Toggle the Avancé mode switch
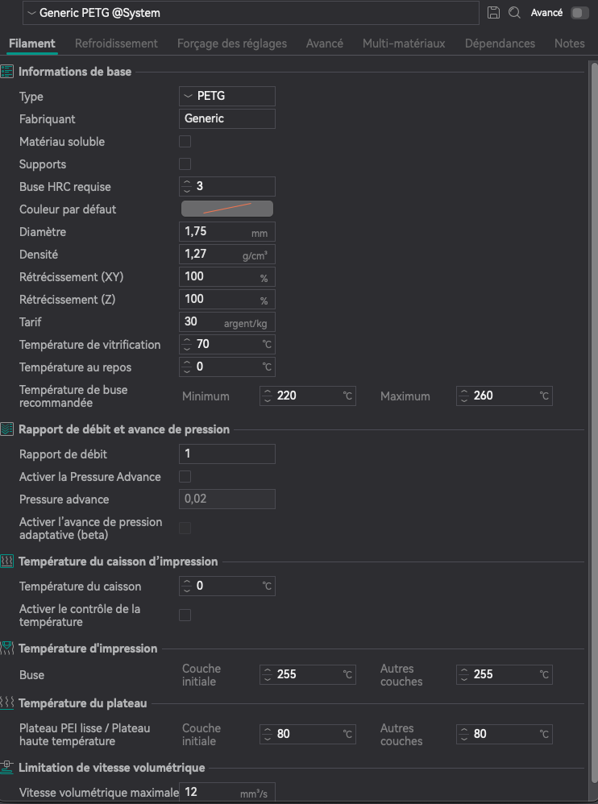Image resolution: width=598 pixels, height=804 pixels. click(x=579, y=13)
